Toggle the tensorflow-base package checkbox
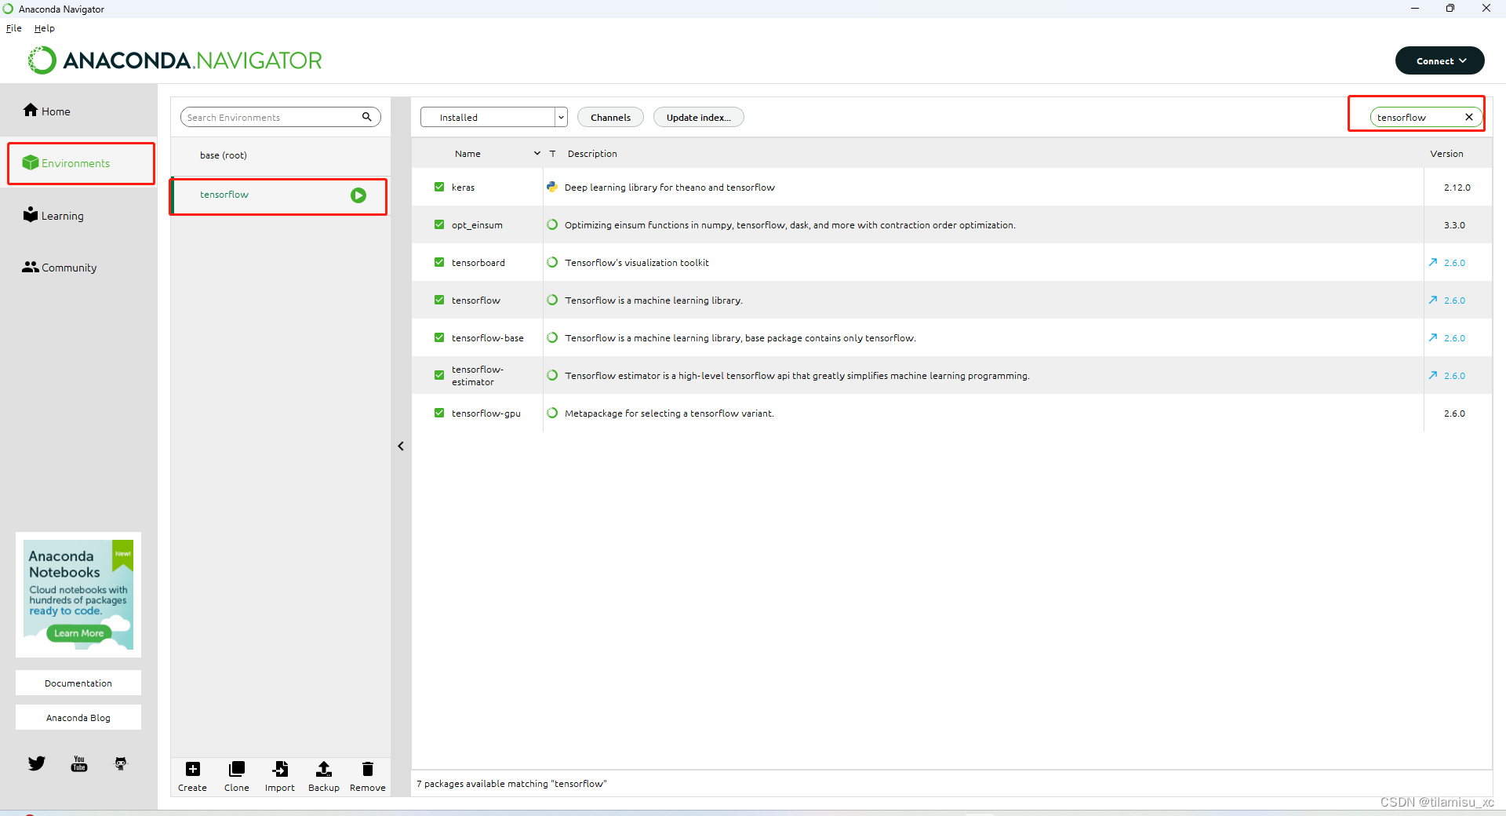This screenshot has width=1506, height=816. coord(439,337)
